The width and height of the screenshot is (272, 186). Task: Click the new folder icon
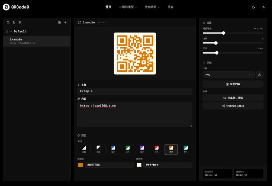(x=59, y=22)
